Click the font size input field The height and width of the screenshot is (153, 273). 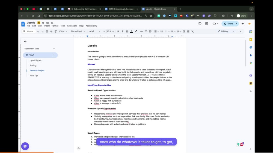point(109,31)
